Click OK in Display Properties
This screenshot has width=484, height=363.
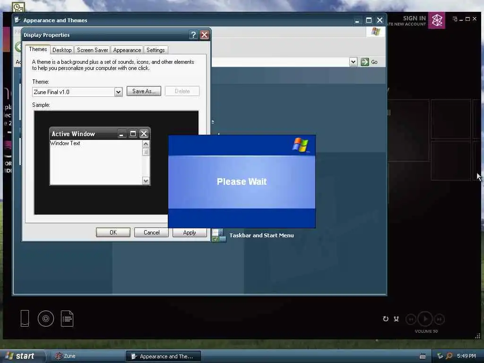[113, 233]
